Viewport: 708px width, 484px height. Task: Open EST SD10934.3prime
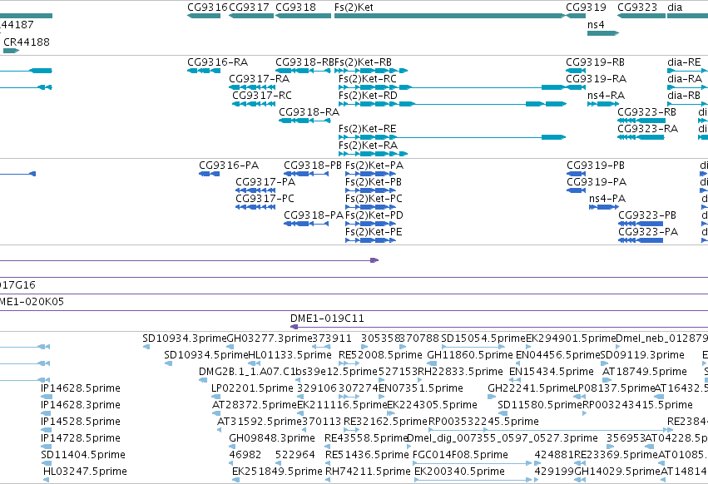(184, 338)
